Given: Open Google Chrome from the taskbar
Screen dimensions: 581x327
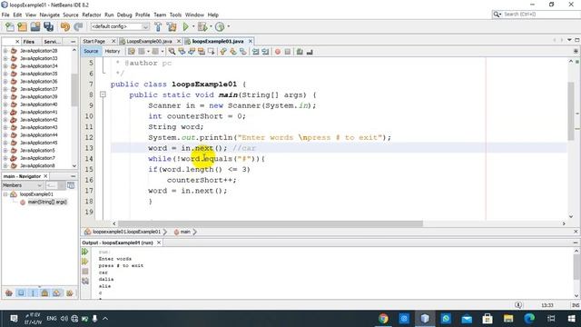Looking at the screenshot, I should [x=383, y=319].
